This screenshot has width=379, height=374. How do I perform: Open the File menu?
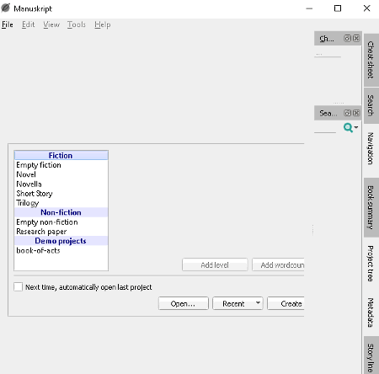(8, 24)
